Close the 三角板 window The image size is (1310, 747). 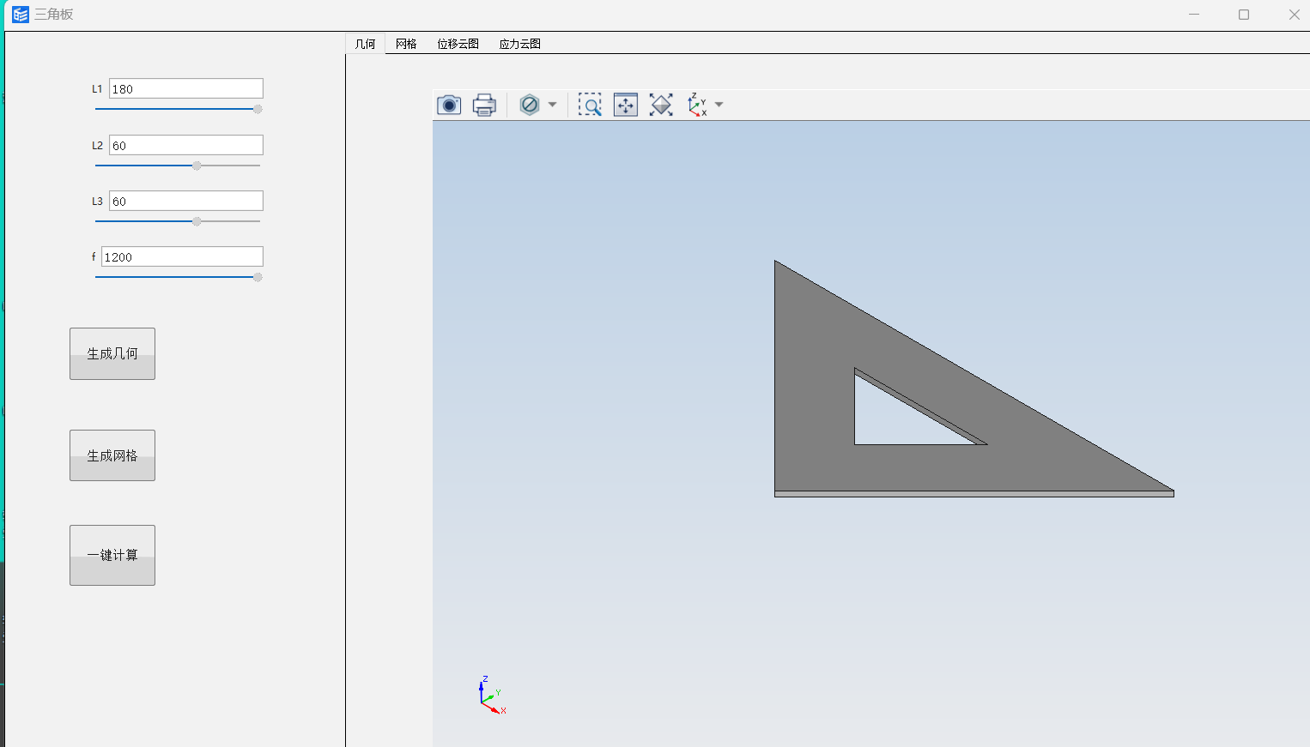pyautogui.click(x=1294, y=15)
